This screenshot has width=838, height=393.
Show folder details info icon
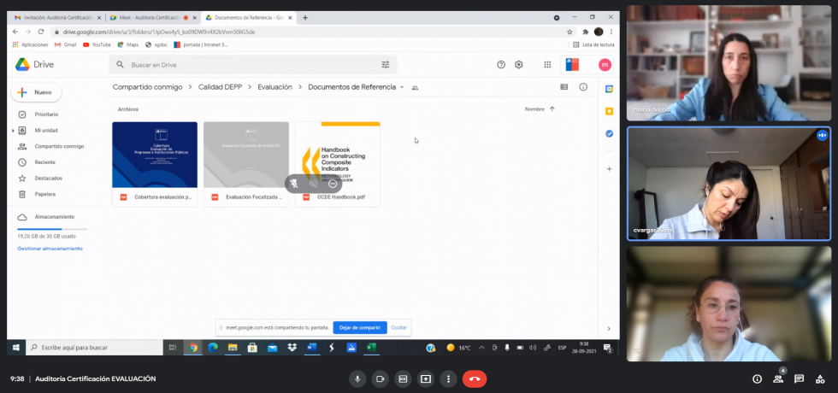point(583,86)
